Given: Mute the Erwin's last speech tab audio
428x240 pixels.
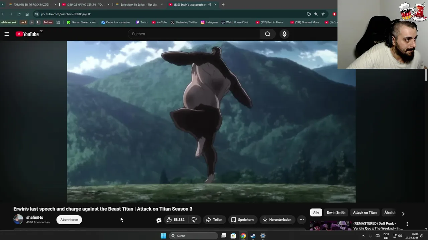Looking at the screenshot, I should tap(210, 5).
